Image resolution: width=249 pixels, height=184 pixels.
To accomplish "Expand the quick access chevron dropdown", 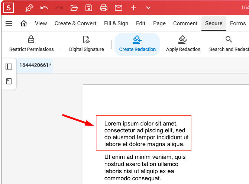I will click(x=148, y=8).
